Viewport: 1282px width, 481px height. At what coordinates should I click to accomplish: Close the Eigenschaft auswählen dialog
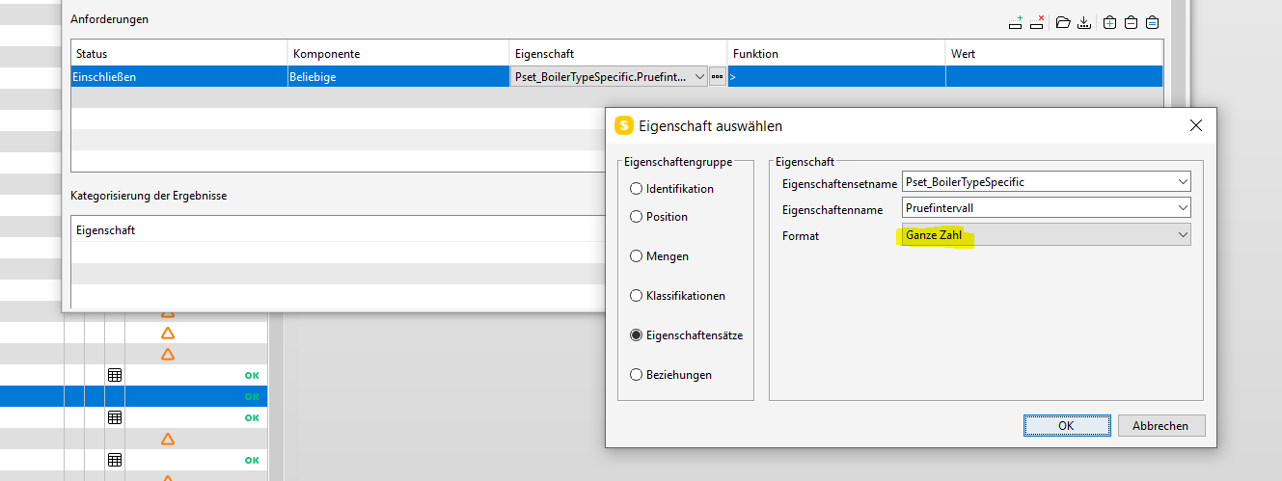pos(1196,125)
